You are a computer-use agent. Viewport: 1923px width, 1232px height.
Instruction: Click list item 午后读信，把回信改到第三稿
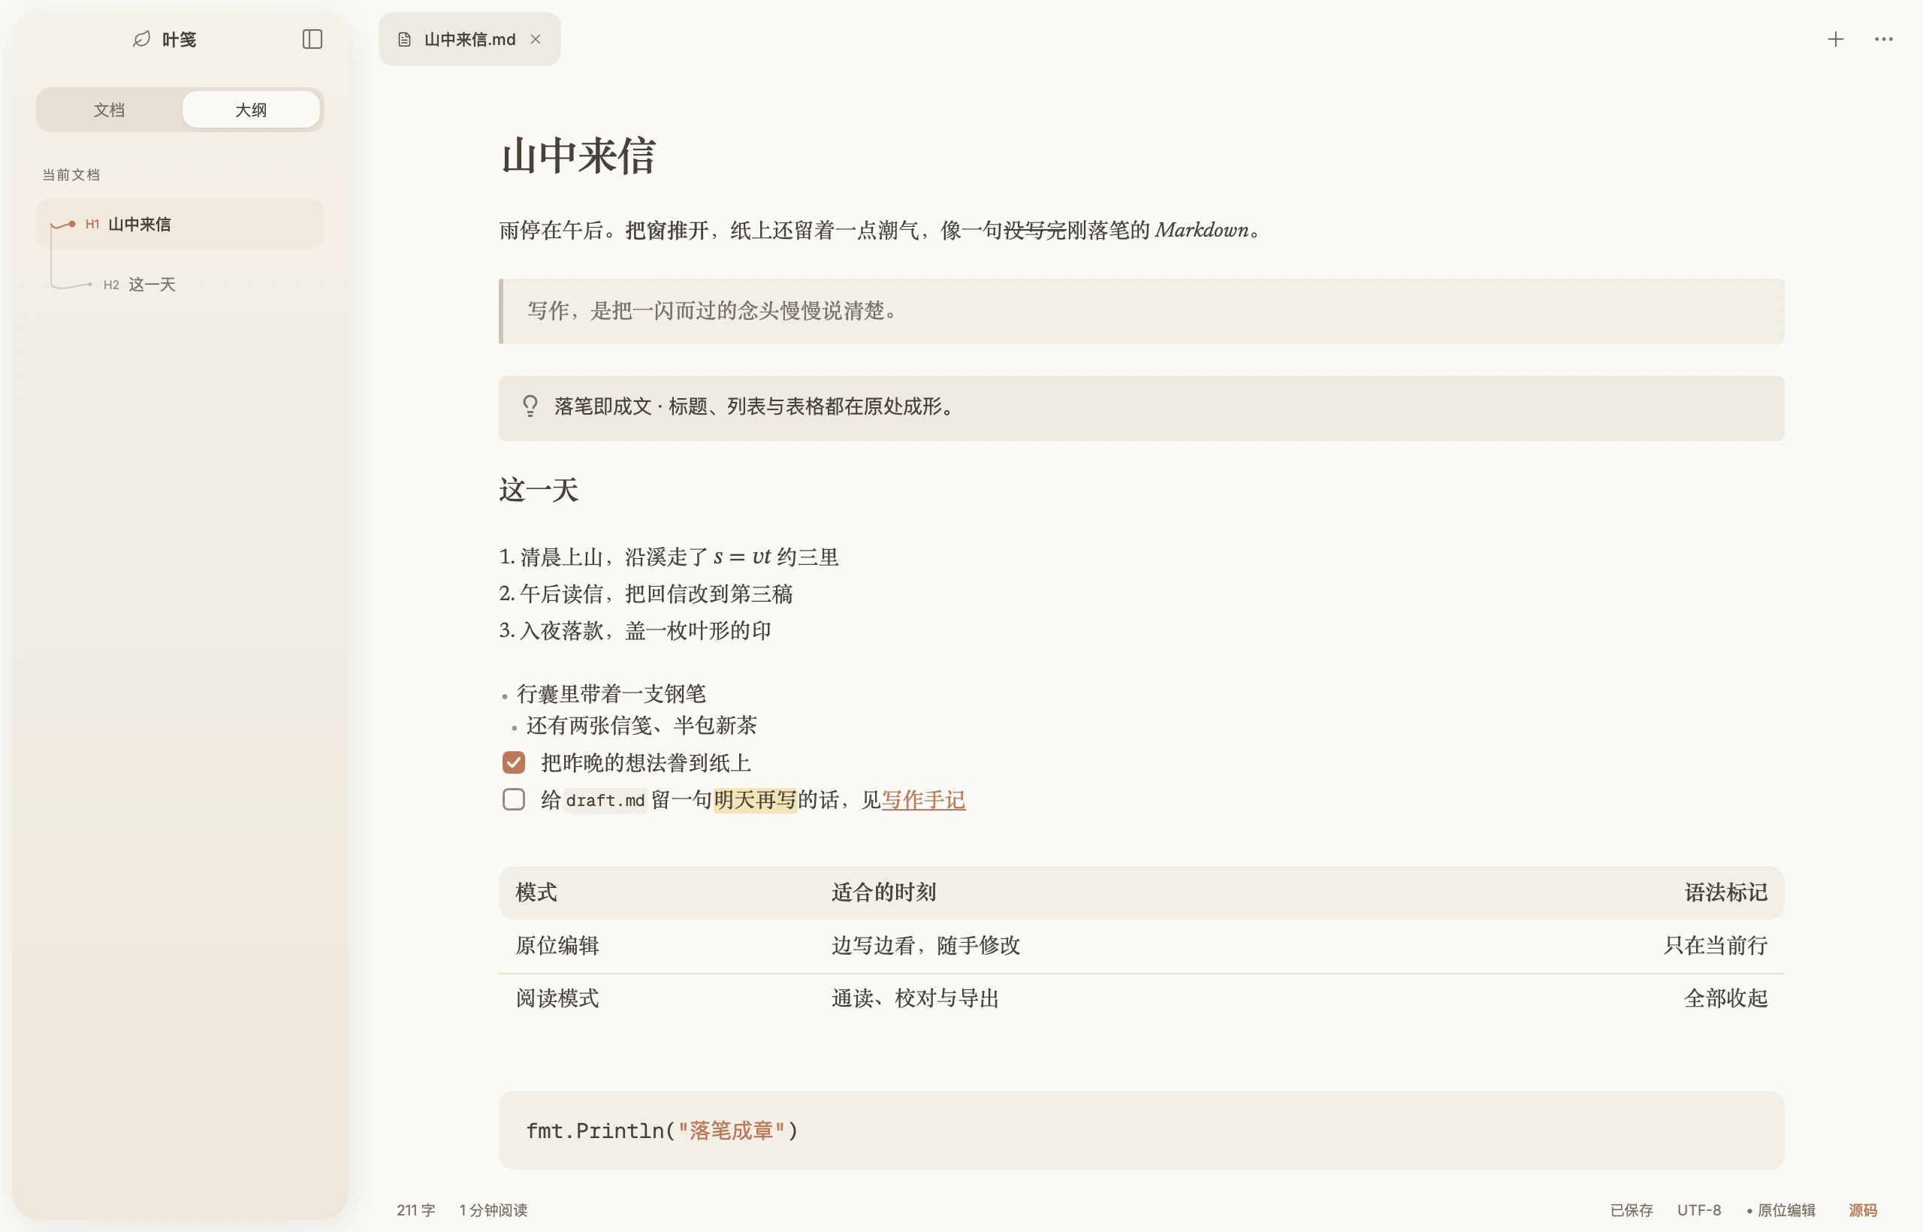[x=646, y=593]
